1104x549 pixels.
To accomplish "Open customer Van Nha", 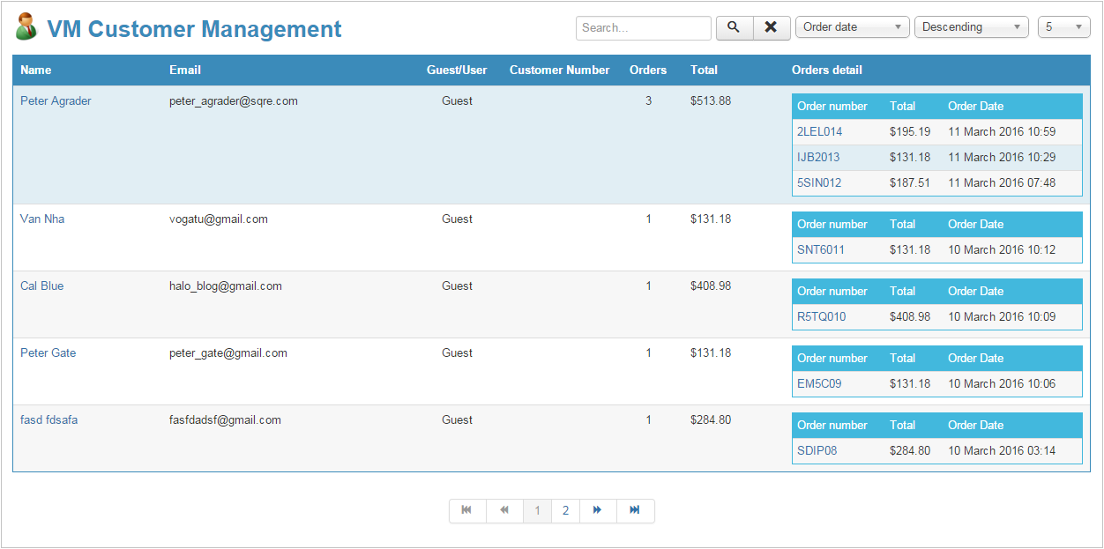I will tap(42, 219).
